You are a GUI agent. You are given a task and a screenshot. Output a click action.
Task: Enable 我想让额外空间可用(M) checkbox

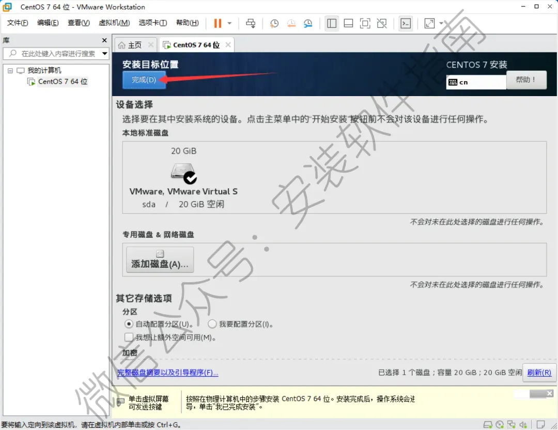point(129,337)
